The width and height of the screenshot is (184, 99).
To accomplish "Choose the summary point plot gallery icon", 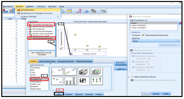I will [57, 81].
